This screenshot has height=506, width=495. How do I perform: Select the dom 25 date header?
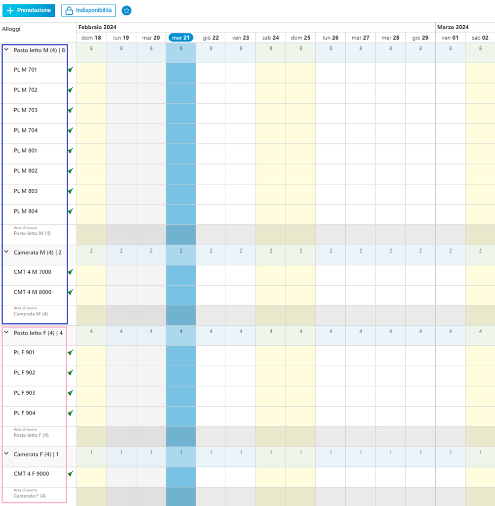300,38
